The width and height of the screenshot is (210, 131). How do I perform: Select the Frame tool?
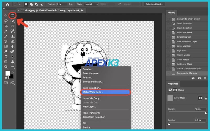pos(12,26)
